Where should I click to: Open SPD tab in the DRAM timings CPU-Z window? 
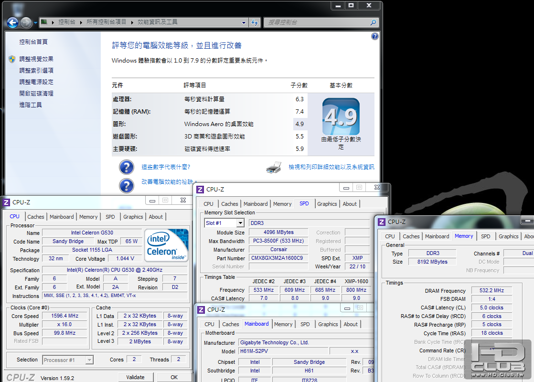pos(485,236)
